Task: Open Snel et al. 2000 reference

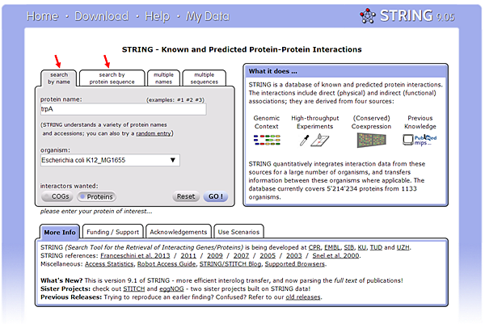Action: tap(335, 256)
